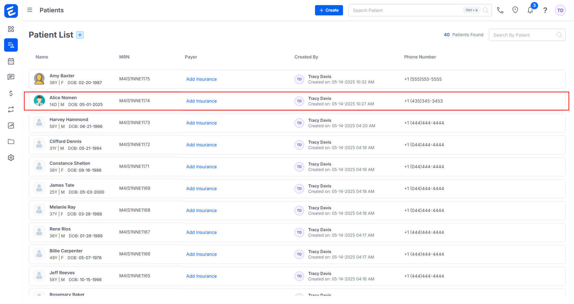The height and width of the screenshot is (304, 574).
Task: Open the messages icon in sidebar
Action: click(x=11, y=77)
